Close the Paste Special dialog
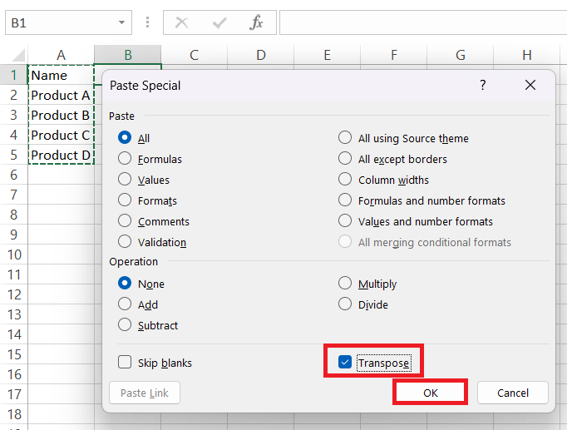Screen dimensions: 567x430 530,86
